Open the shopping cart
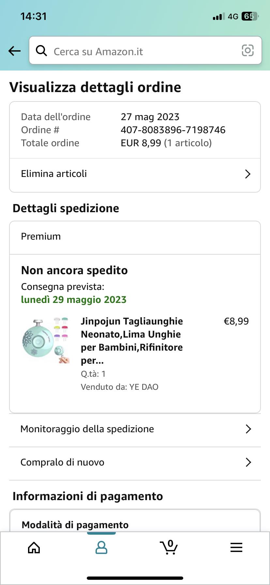 click(x=169, y=547)
